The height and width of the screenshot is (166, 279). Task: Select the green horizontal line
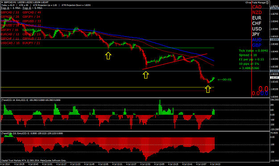pyautogui.click(x=107, y=48)
